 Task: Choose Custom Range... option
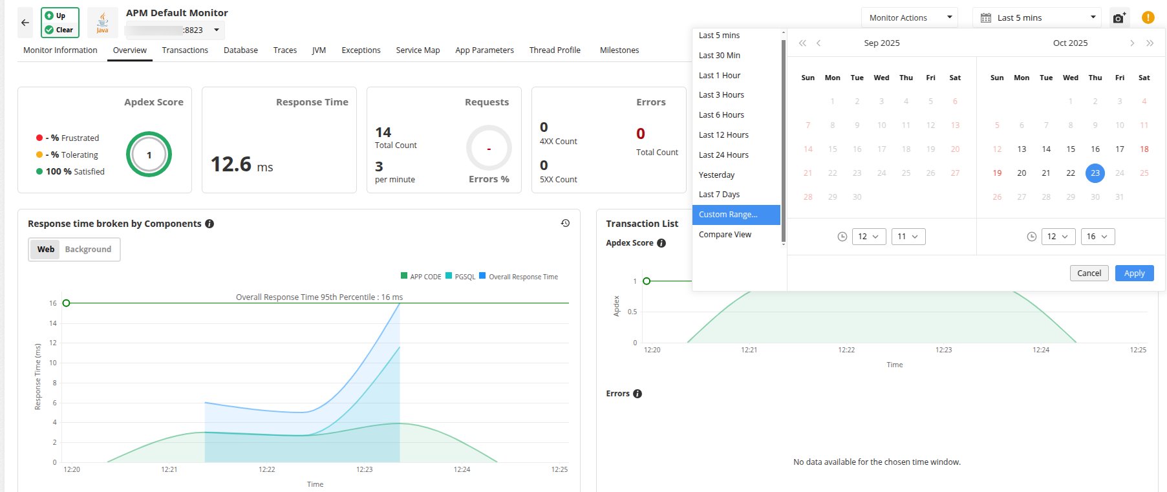pos(736,215)
